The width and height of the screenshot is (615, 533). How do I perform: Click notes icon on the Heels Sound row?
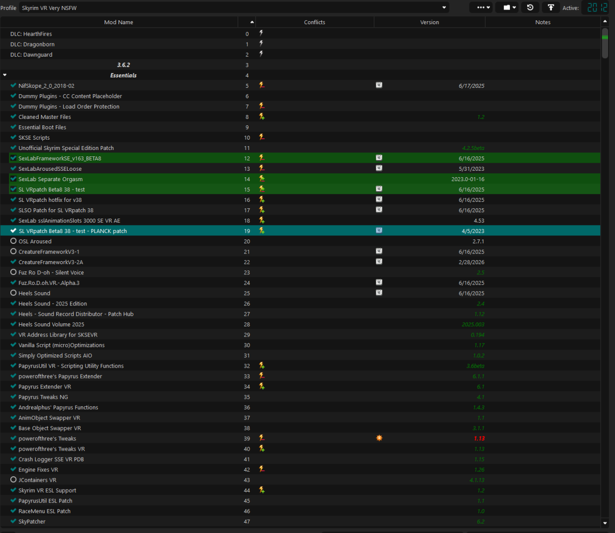click(x=379, y=293)
